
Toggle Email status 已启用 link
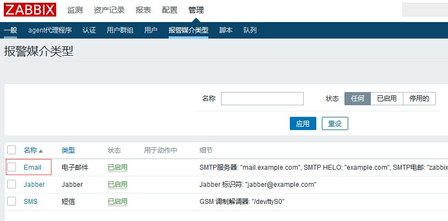pos(117,167)
